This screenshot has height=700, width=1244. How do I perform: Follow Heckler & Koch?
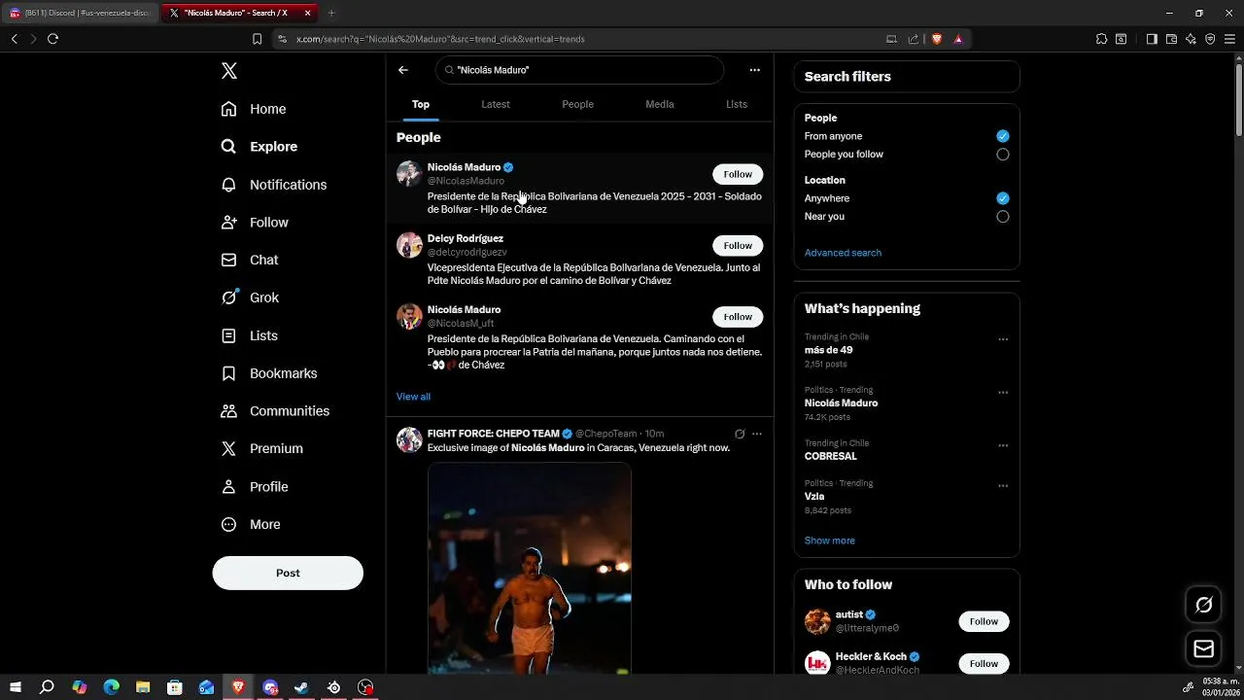(x=984, y=663)
